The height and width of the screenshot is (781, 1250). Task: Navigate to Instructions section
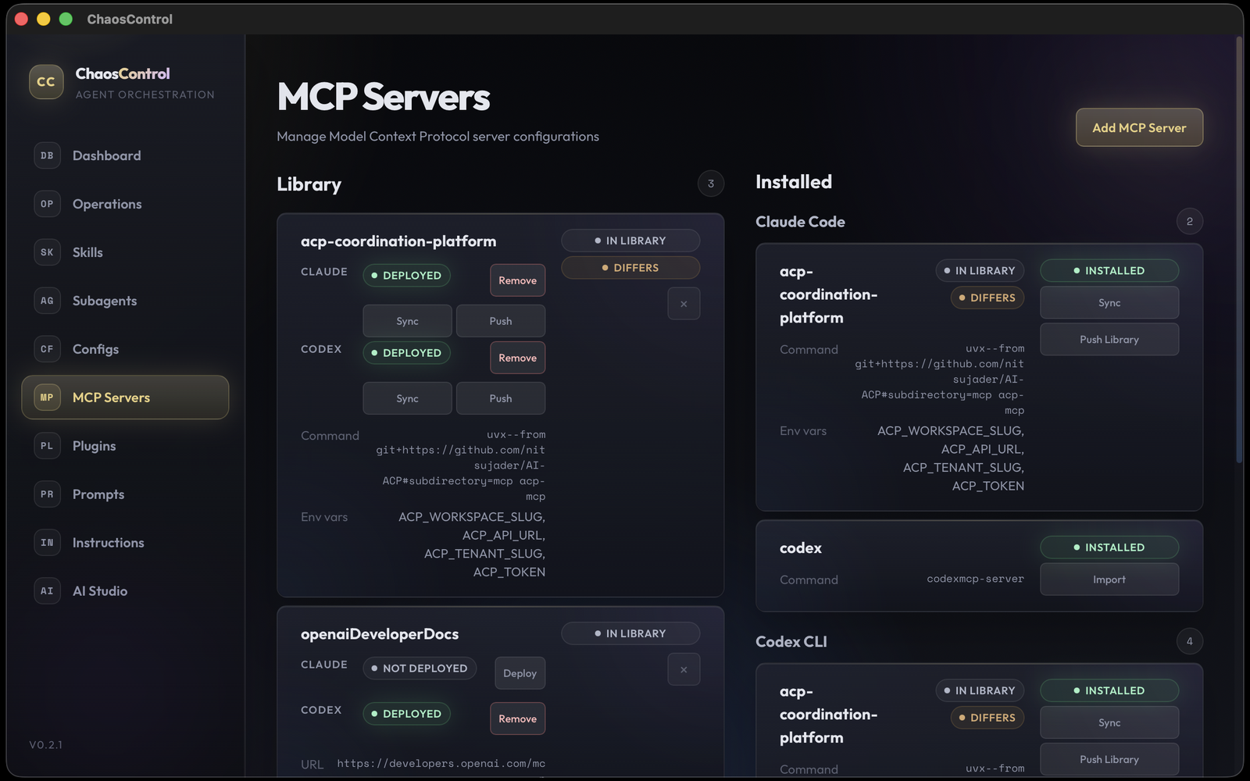(125, 543)
